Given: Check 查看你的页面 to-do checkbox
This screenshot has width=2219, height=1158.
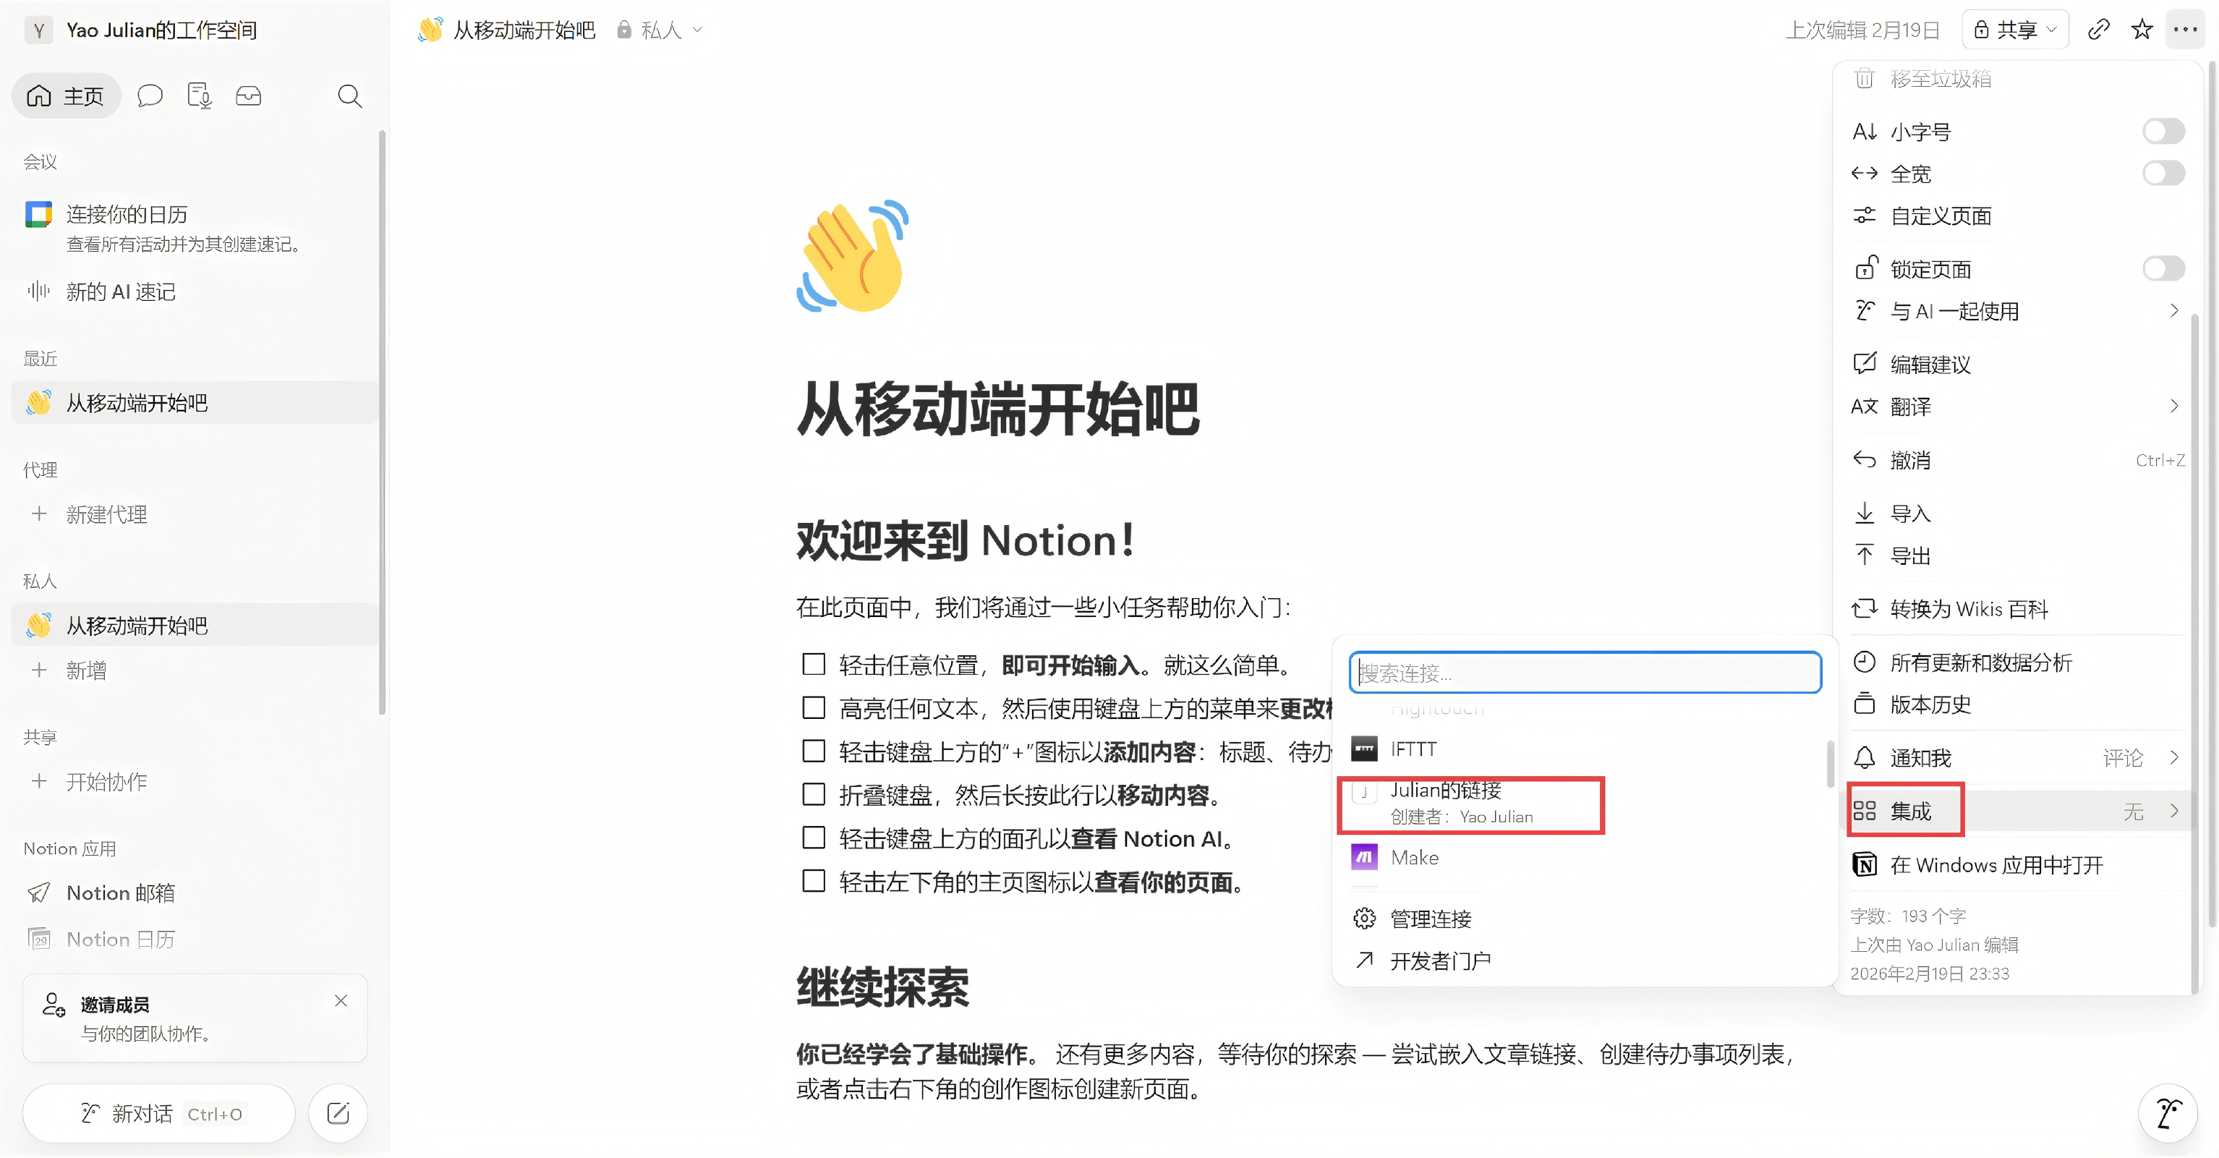Looking at the screenshot, I should pyautogui.click(x=813, y=880).
